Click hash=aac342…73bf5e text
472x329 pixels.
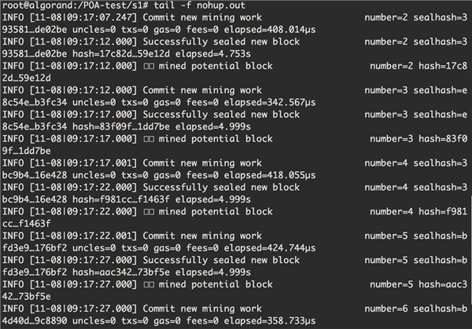point(121,272)
